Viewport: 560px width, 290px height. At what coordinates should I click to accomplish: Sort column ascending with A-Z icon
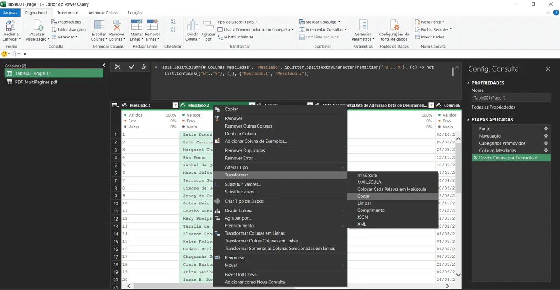pos(173,22)
